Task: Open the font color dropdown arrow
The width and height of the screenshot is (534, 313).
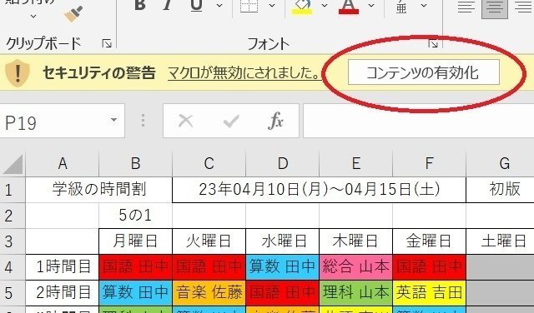Action: (371, 6)
